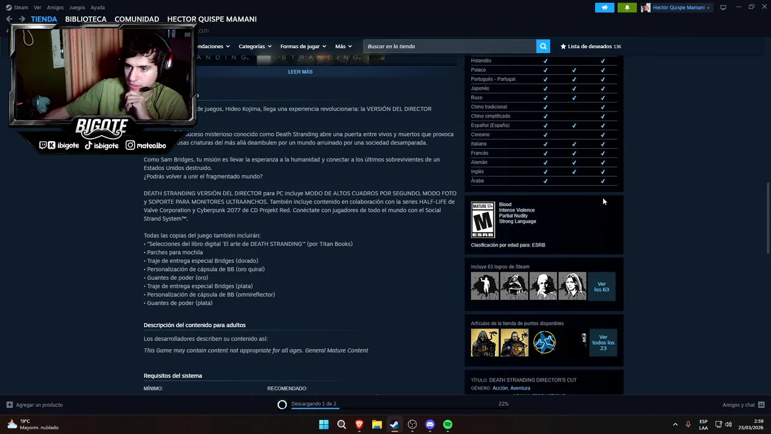Click Ver los 63 achievements button
This screenshot has width=771, height=434.
[601, 286]
